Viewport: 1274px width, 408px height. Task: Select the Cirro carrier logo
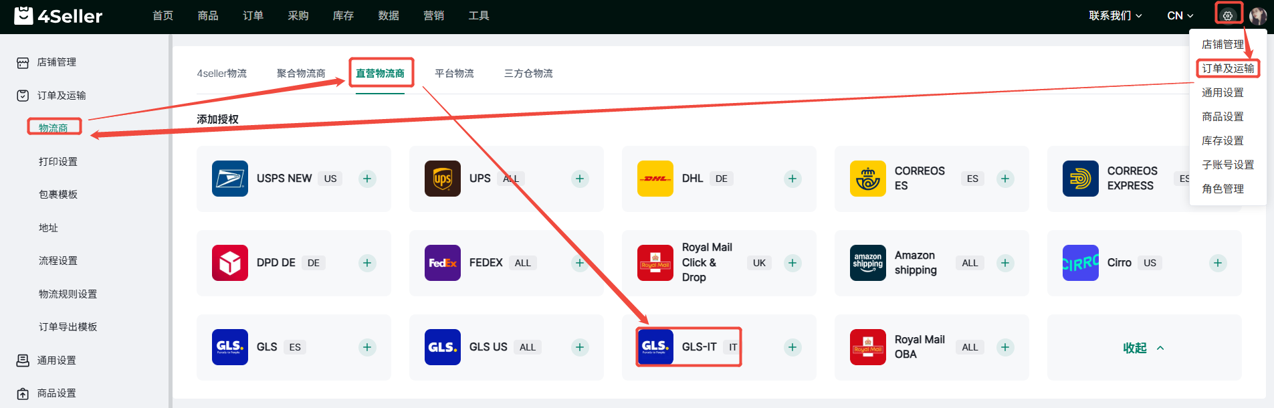[x=1081, y=263]
